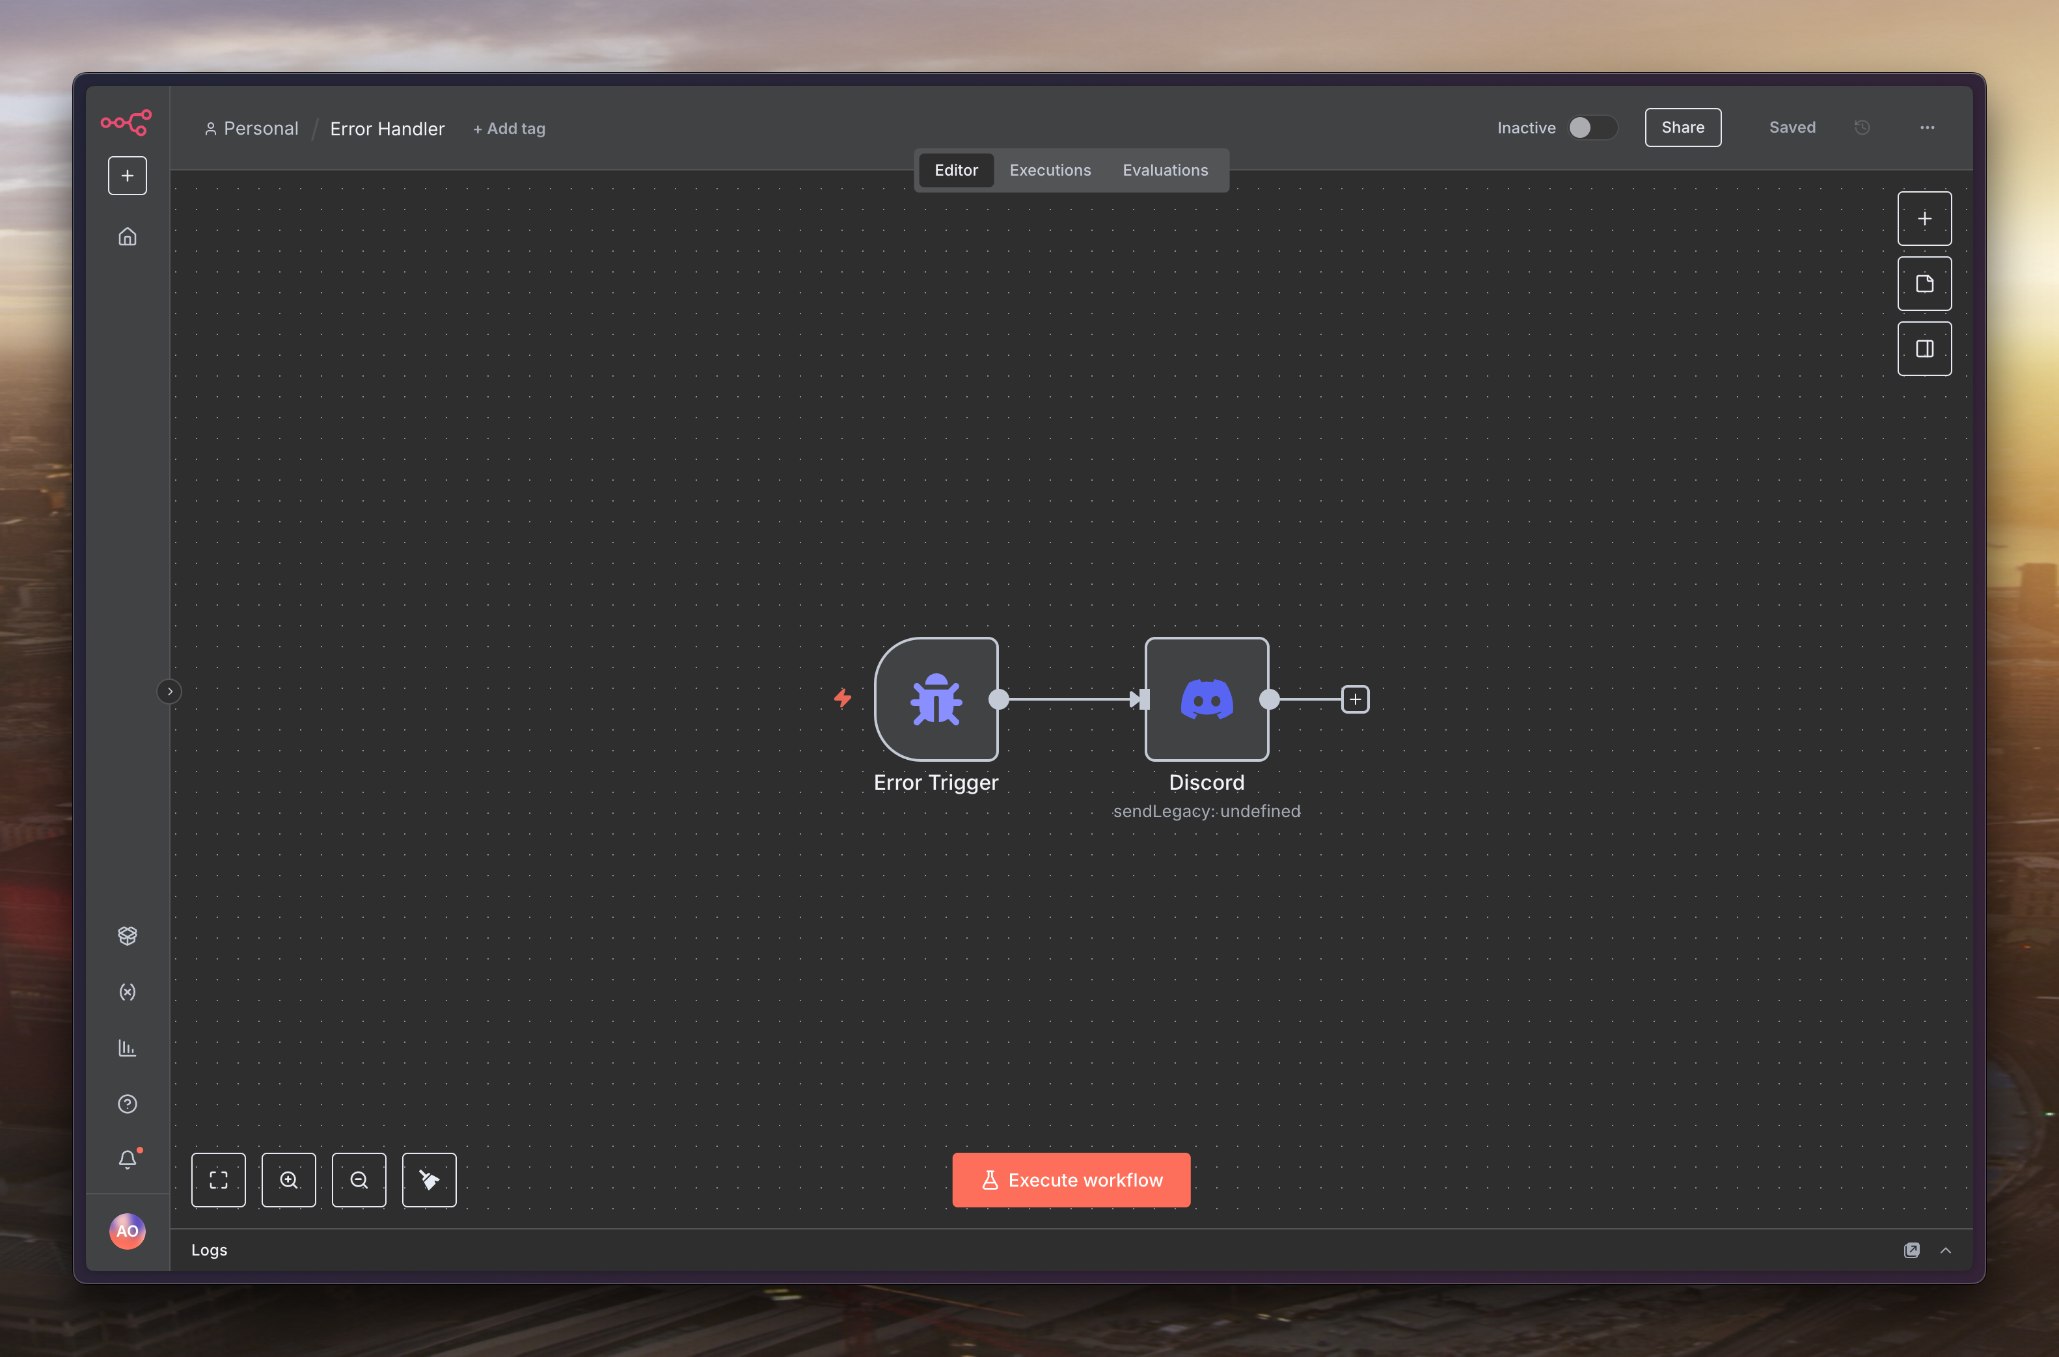
Task: Zoom in on the canvas
Action: (x=288, y=1179)
